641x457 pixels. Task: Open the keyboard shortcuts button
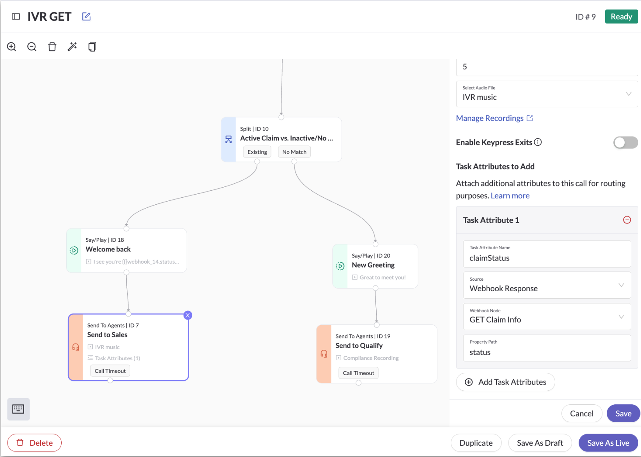(18, 409)
